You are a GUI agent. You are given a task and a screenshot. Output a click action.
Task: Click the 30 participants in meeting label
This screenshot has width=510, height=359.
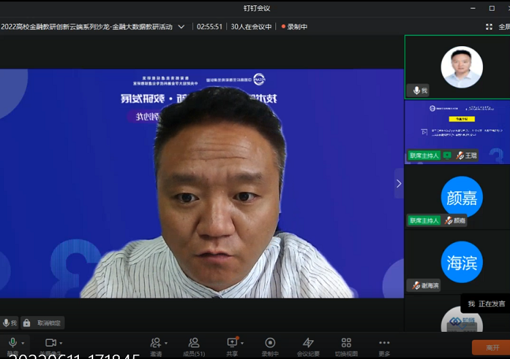[251, 26]
